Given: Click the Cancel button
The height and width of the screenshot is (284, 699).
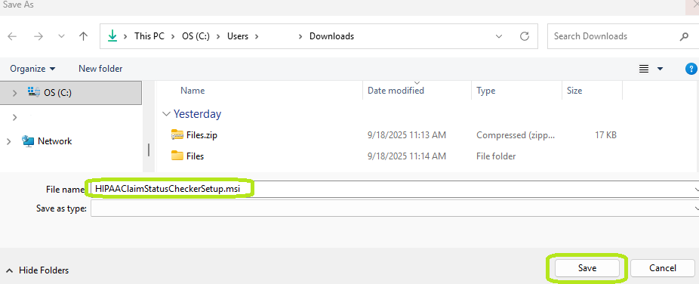Looking at the screenshot, I should [663, 268].
